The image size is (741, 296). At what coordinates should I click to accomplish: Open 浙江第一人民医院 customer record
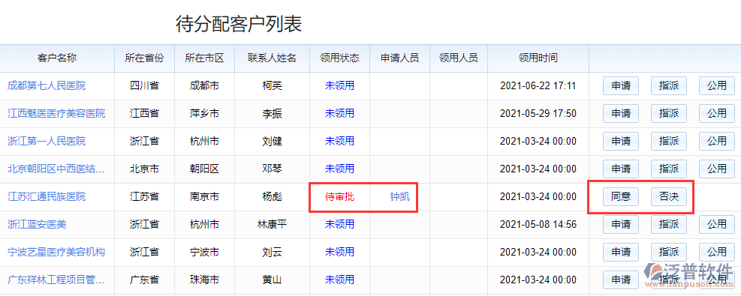pos(47,141)
